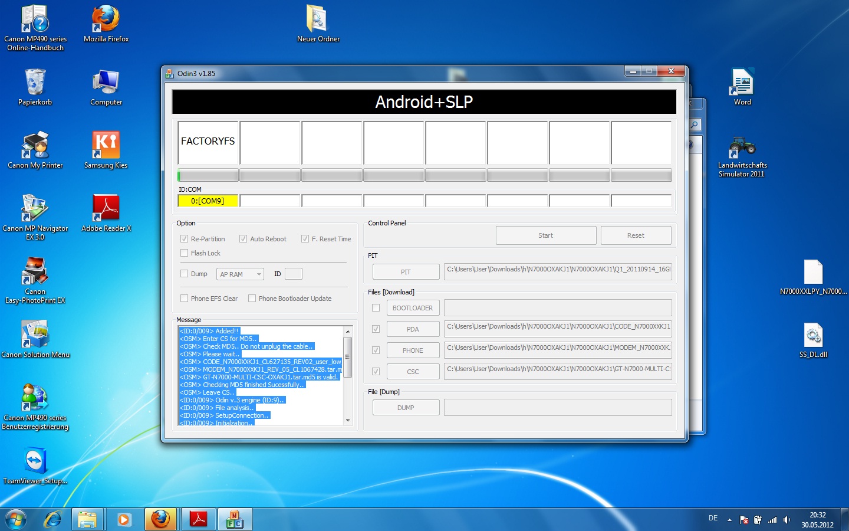Click volume speaker tray icon
The height and width of the screenshot is (531, 849).
point(787,520)
